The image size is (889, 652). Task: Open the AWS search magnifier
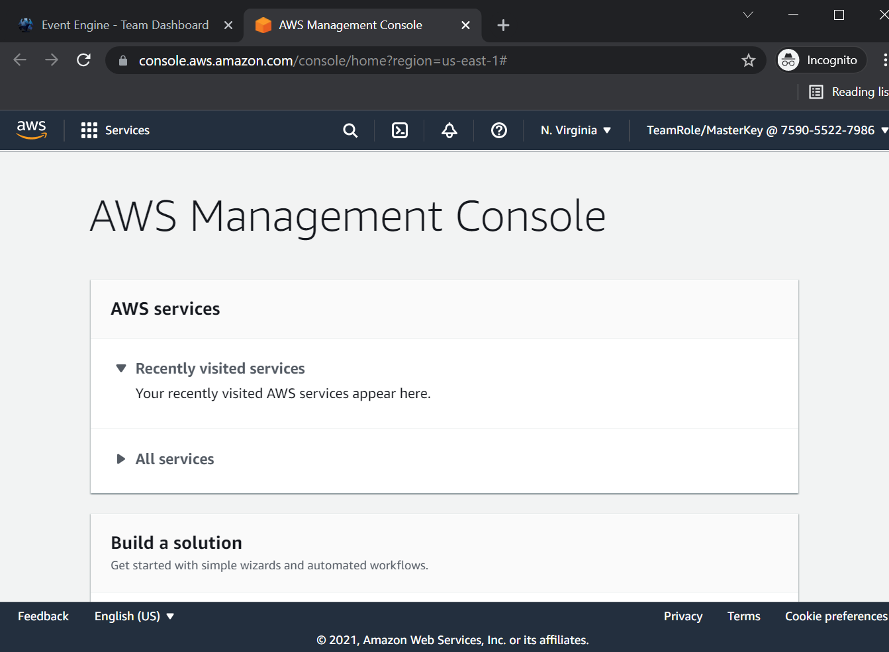tap(350, 130)
